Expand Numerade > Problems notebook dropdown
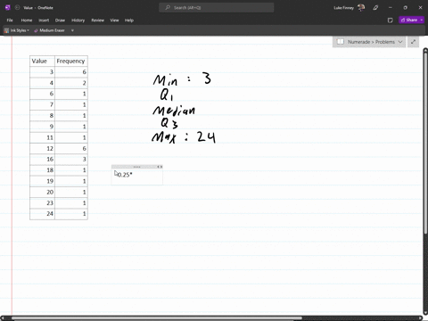This screenshot has height=321, width=428. [x=400, y=42]
